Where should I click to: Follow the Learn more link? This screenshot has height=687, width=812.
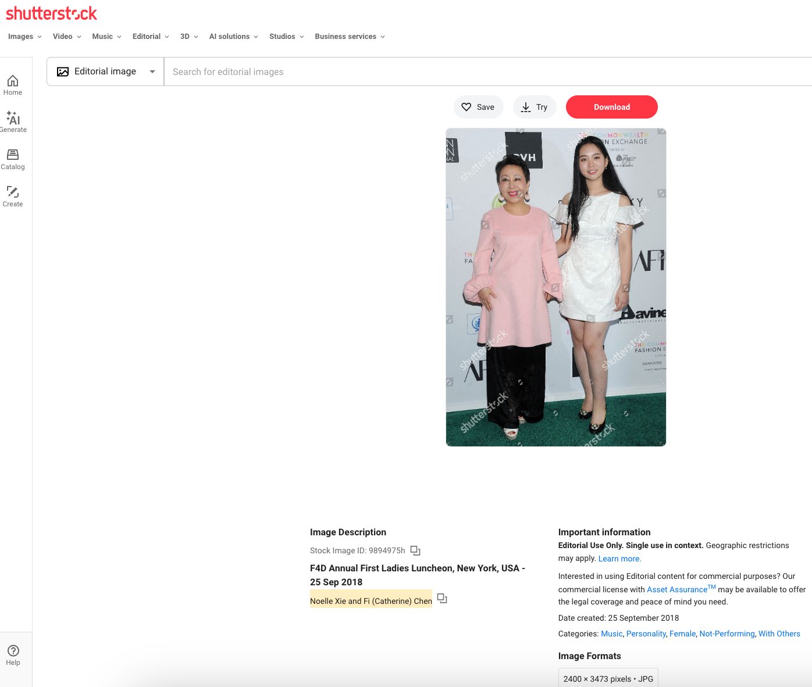point(619,559)
